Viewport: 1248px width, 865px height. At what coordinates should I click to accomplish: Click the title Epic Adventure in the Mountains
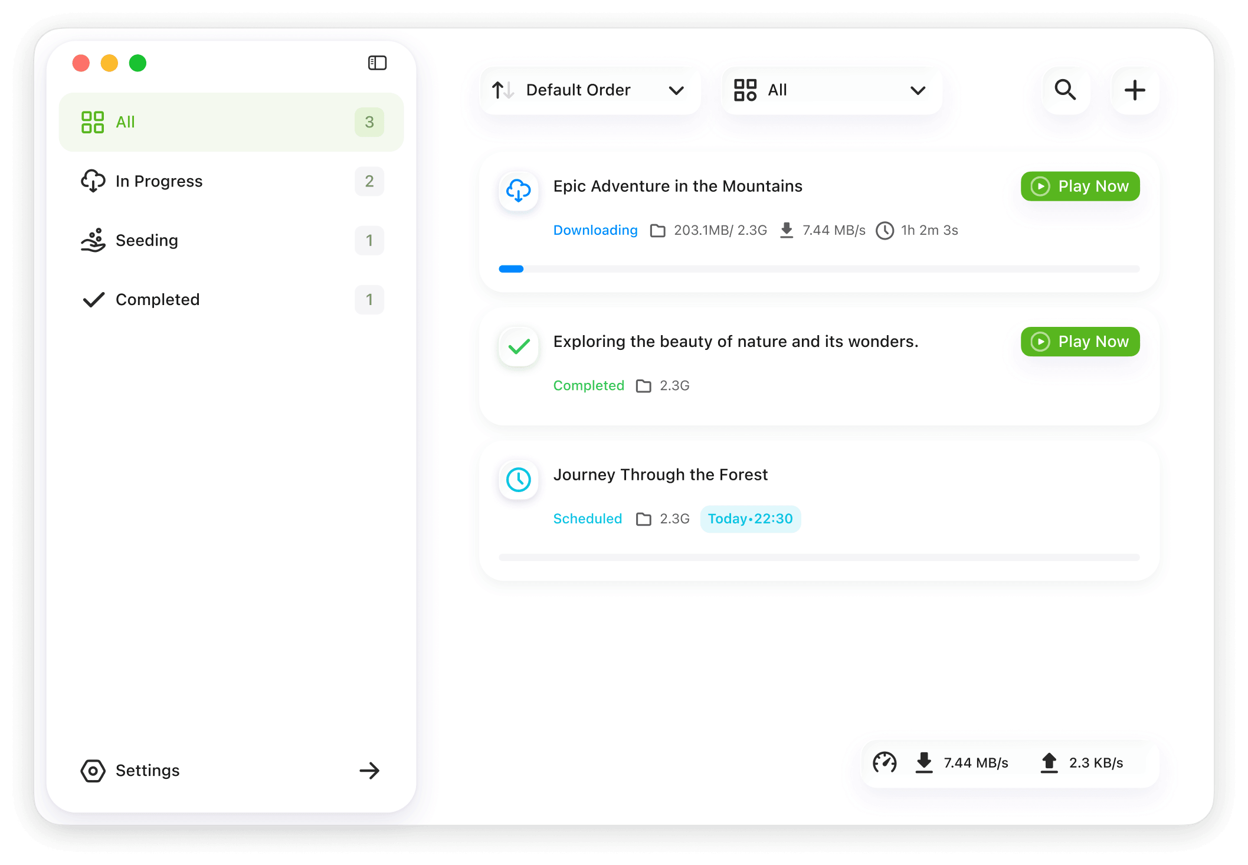[677, 186]
